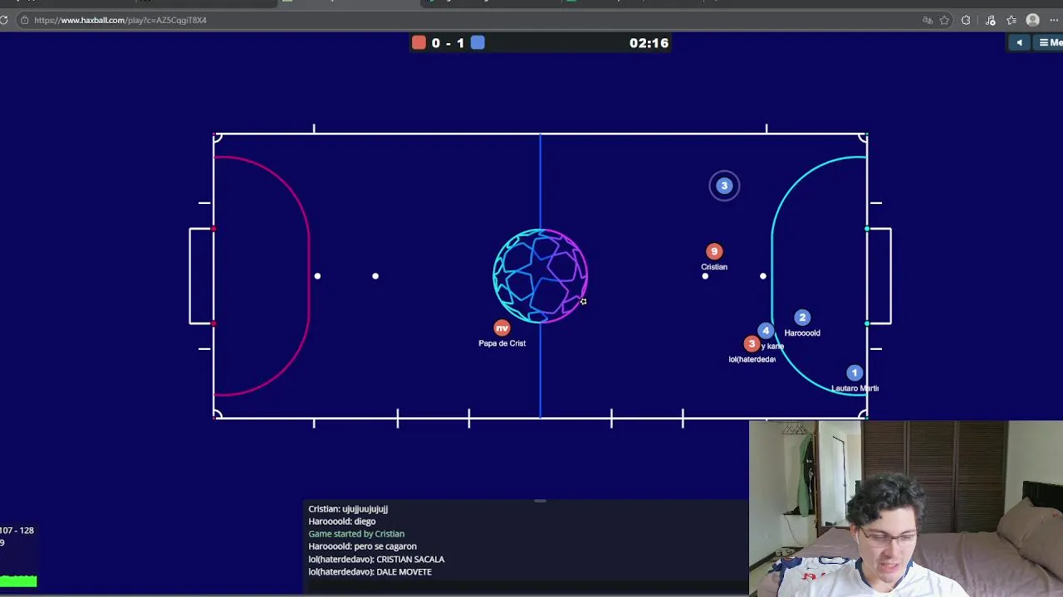Click the small ball near the center circle
This screenshot has width=1063, height=597.
click(583, 302)
